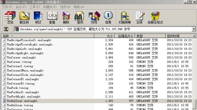Open the Comment (注释) tool
The height and width of the screenshot is (110, 197).
[x=139, y=17]
